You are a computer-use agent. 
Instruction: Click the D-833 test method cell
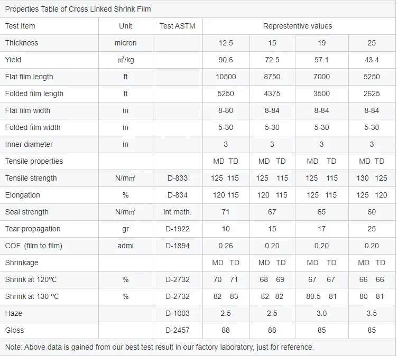click(x=177, y=178)
